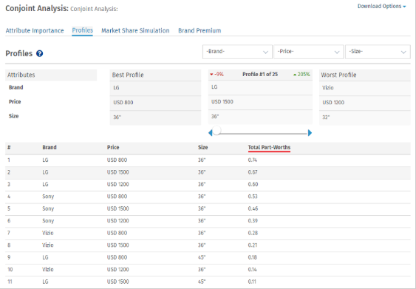
Task: Click 'Profile #1 of 25' label
Action: coord(260,75)
